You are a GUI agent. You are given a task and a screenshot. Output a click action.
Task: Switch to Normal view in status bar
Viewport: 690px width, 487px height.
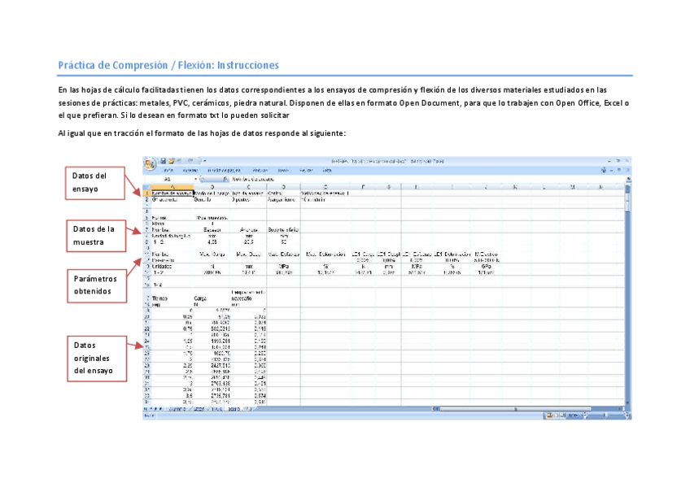click(x=549, y=415)
